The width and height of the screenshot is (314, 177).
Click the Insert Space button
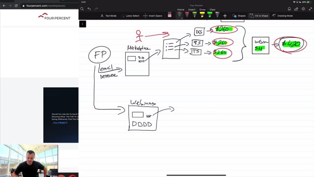pyautogui.click(x=153, y=16)
